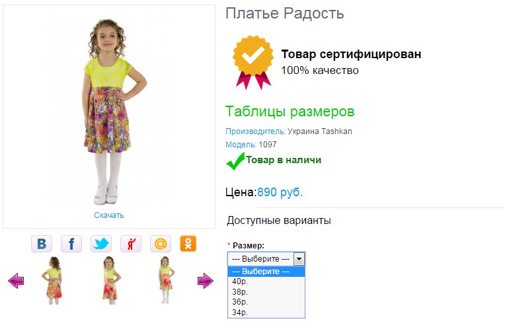Share the dress on Facebook
This screenshot has height=331, width=509.
point(71,244)
